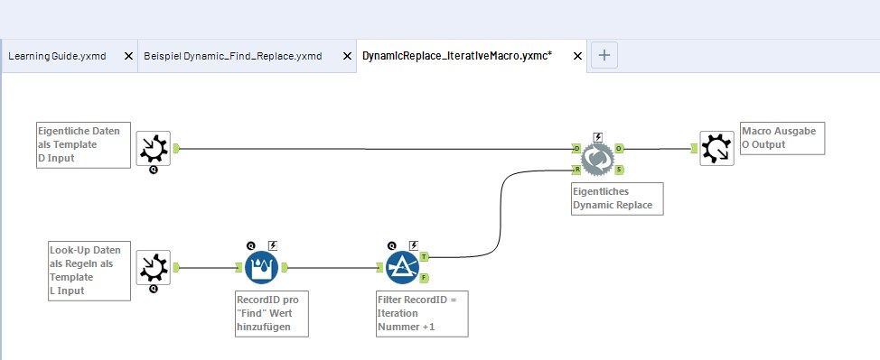
Task: Select 'RecordID pro Find Wert hinzufügen' annotation
Action: coord(272,313)
